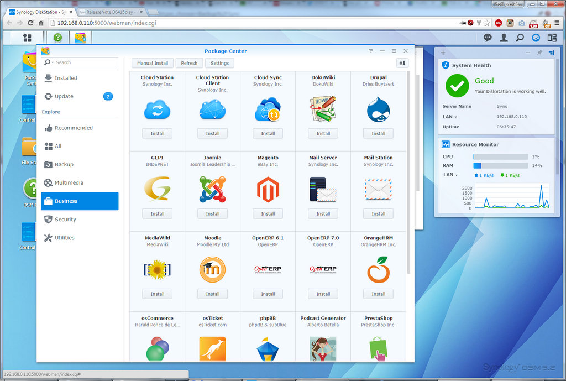Switch to the ReleaseNote DS415play browser tab

click(111, 12)
